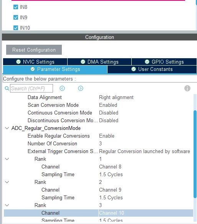Select Enable Regular Conversions row

coord(98,136)
